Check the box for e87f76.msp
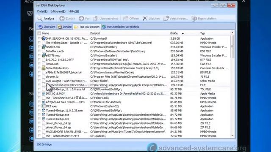This screenshot has height=152, width=271. tap(39, 55)
